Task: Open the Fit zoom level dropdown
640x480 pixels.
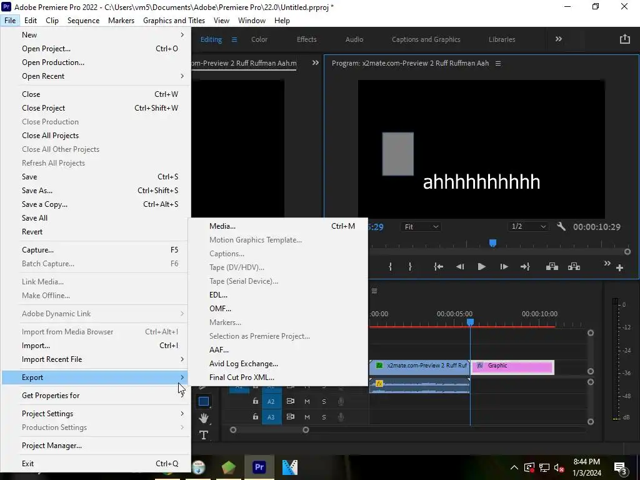Action: tap(421, 226)
